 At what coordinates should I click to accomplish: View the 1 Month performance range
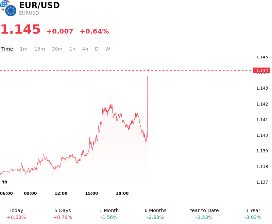(x=109, y=214)
